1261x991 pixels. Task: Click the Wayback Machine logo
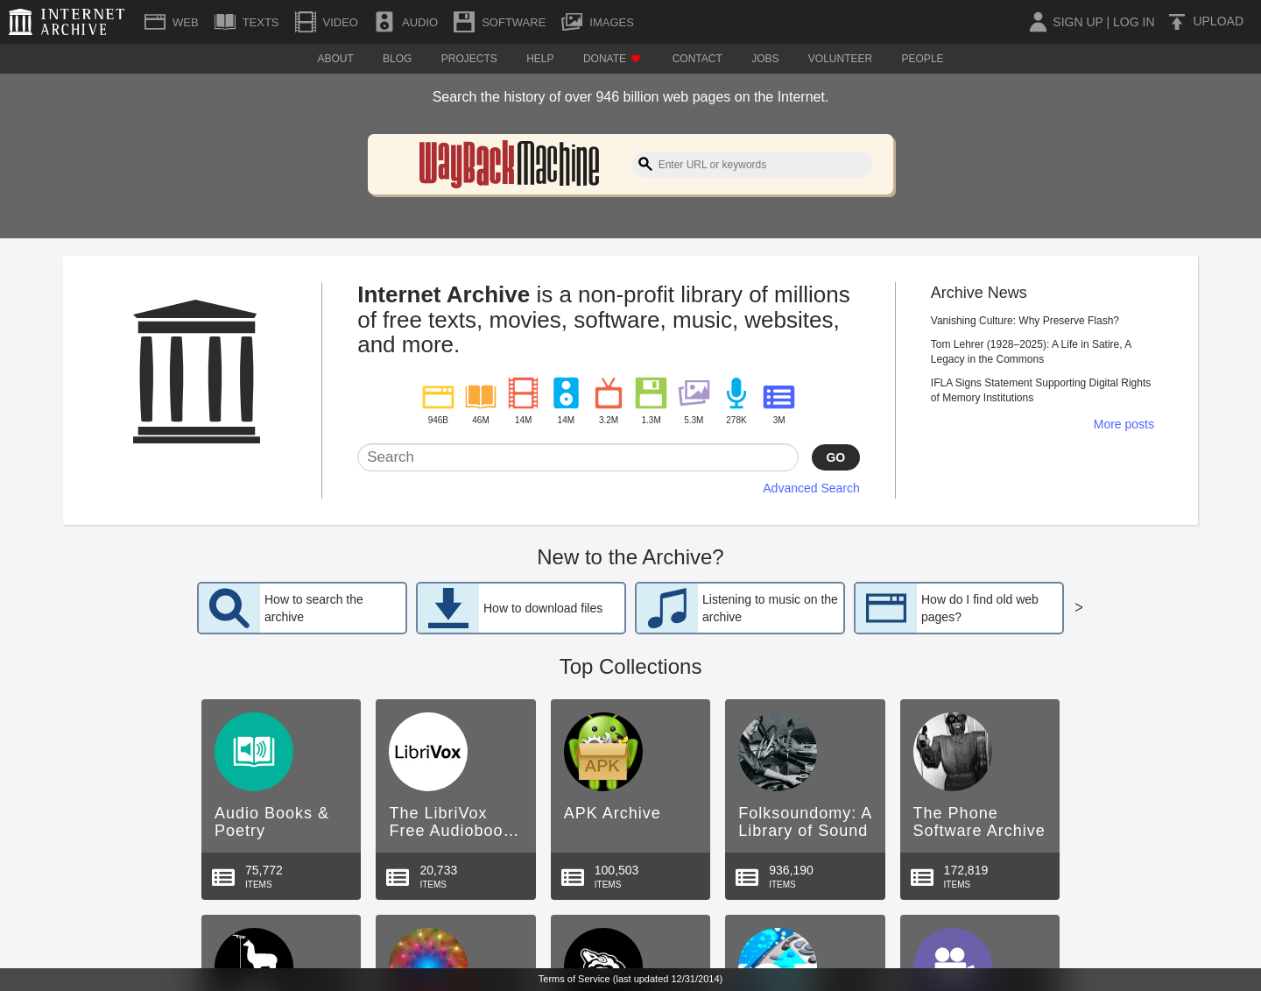point(509,164)
